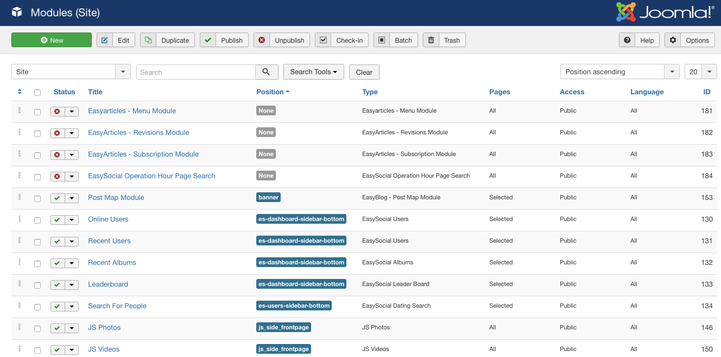Click Publish toolbar button
This screenshot has width=721, height=357.
[x=224, y=40]
